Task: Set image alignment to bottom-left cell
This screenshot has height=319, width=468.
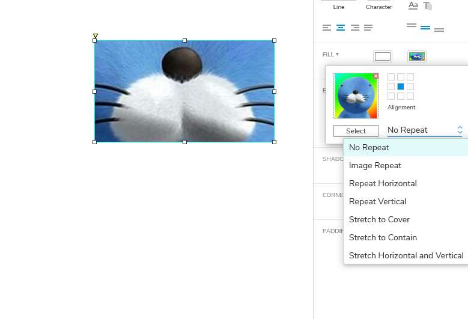Action: (391, 96)
